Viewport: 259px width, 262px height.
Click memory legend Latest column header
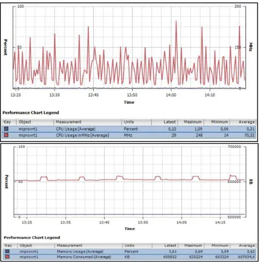(x=165, y=246)
